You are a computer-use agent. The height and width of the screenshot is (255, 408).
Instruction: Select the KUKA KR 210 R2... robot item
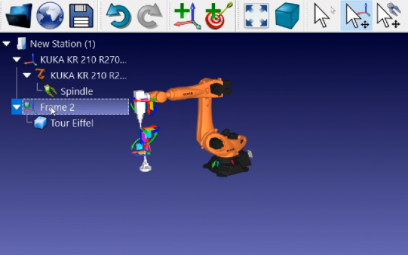[x=89, y=76]
